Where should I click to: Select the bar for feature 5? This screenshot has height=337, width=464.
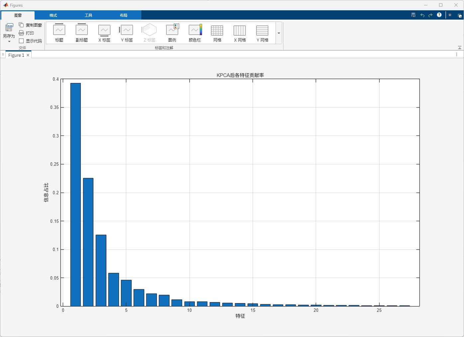click(126, 293)
